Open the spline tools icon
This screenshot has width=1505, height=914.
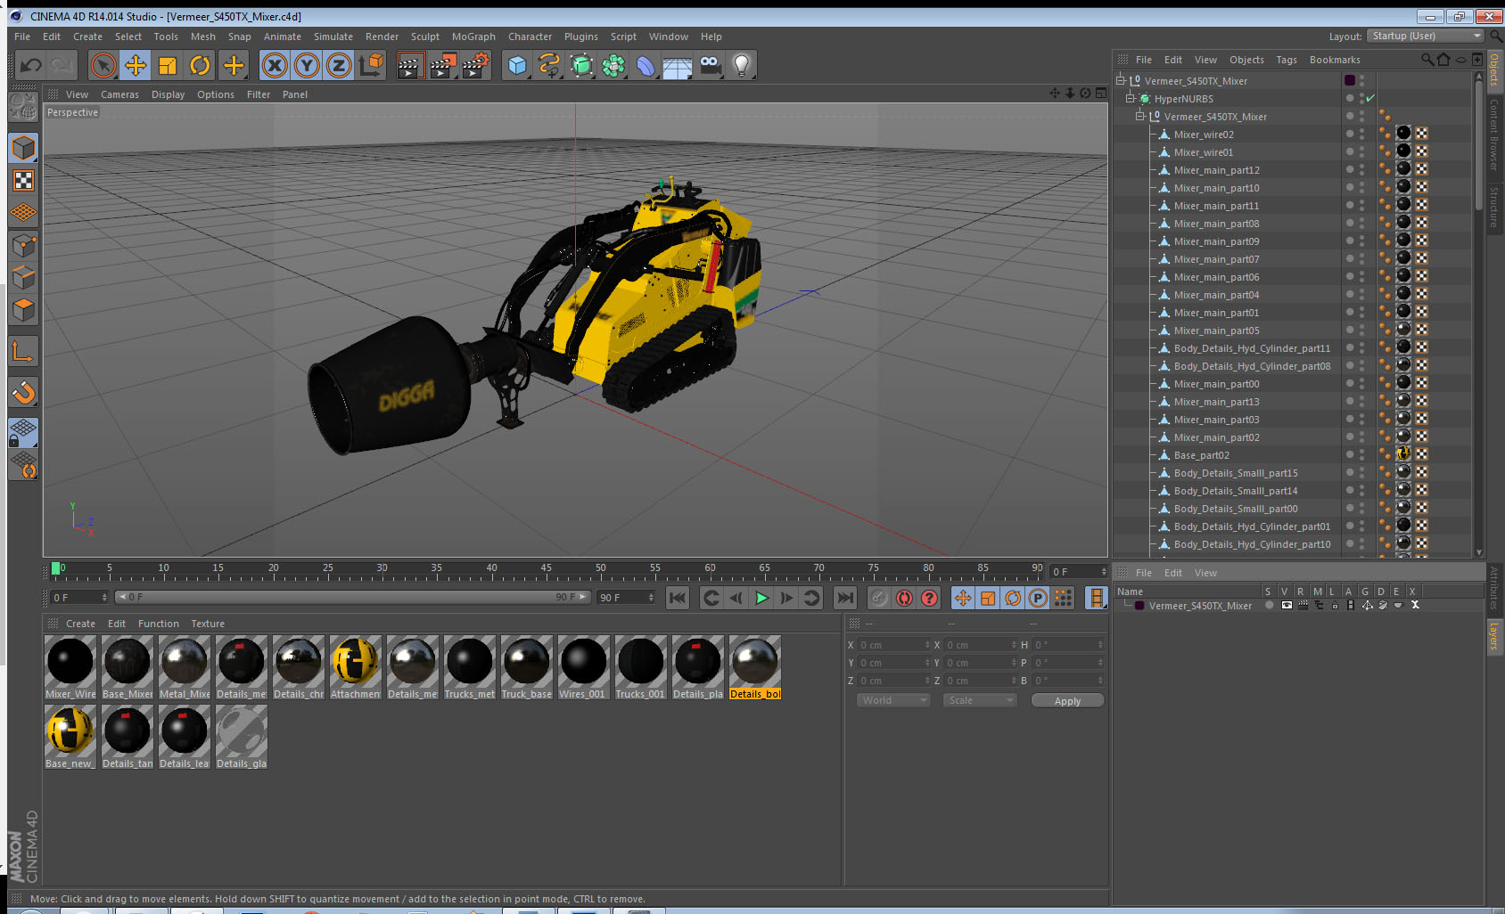coord(549,65)
